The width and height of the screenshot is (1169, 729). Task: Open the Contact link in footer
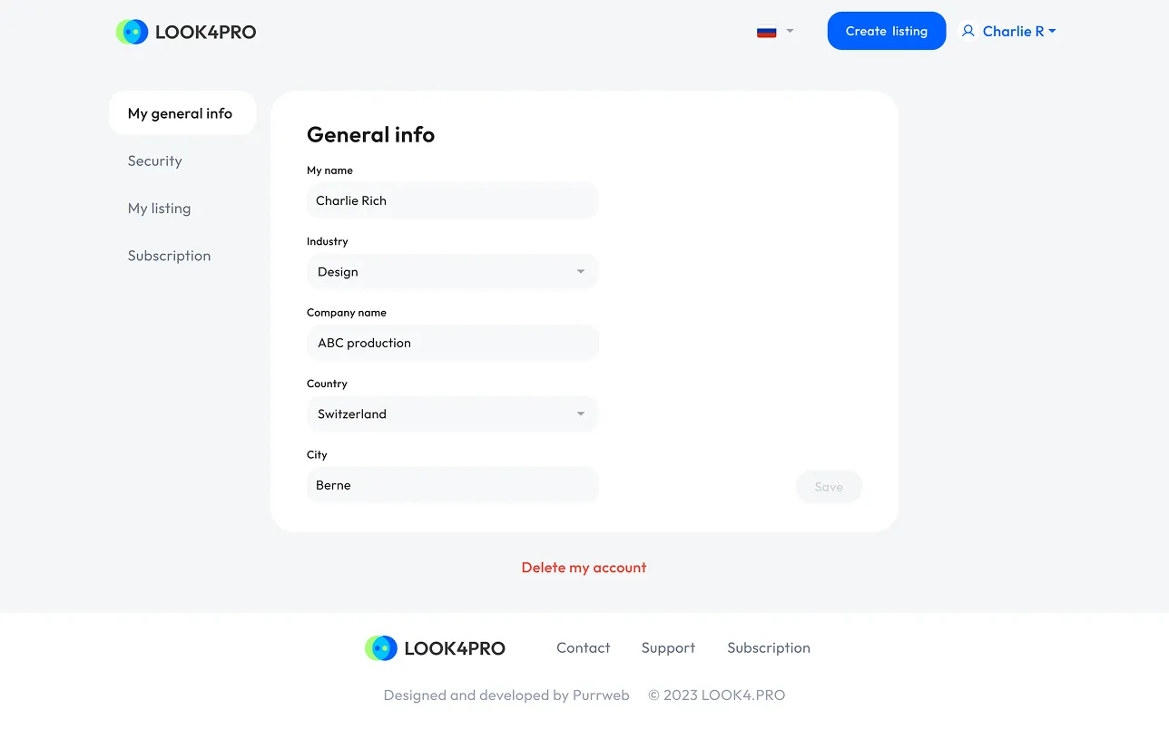point(583,648)
